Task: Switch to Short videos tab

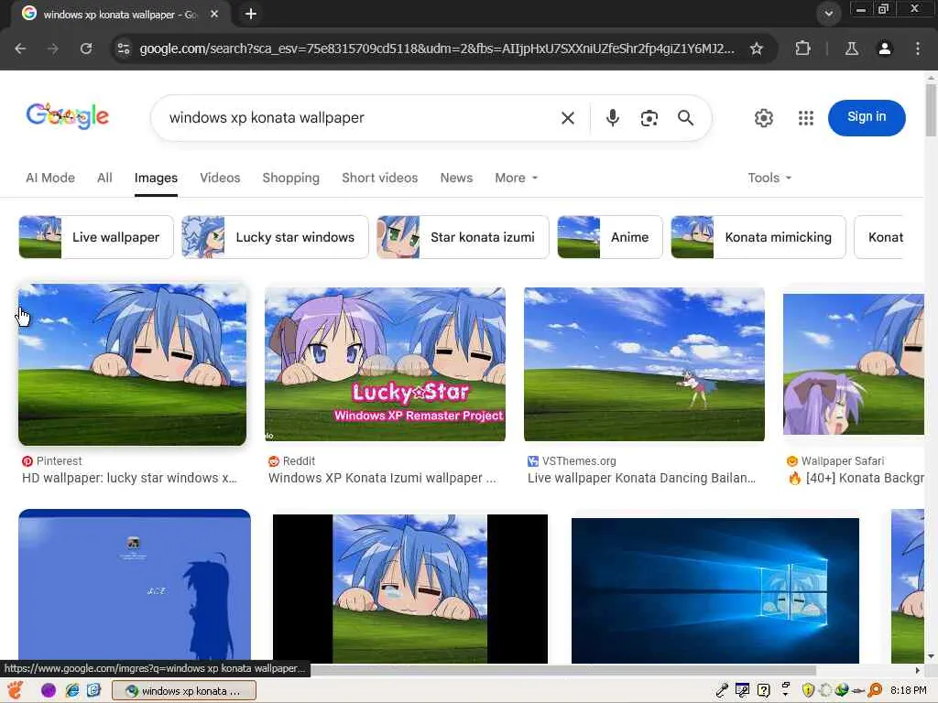Action: tap(379, 178)
